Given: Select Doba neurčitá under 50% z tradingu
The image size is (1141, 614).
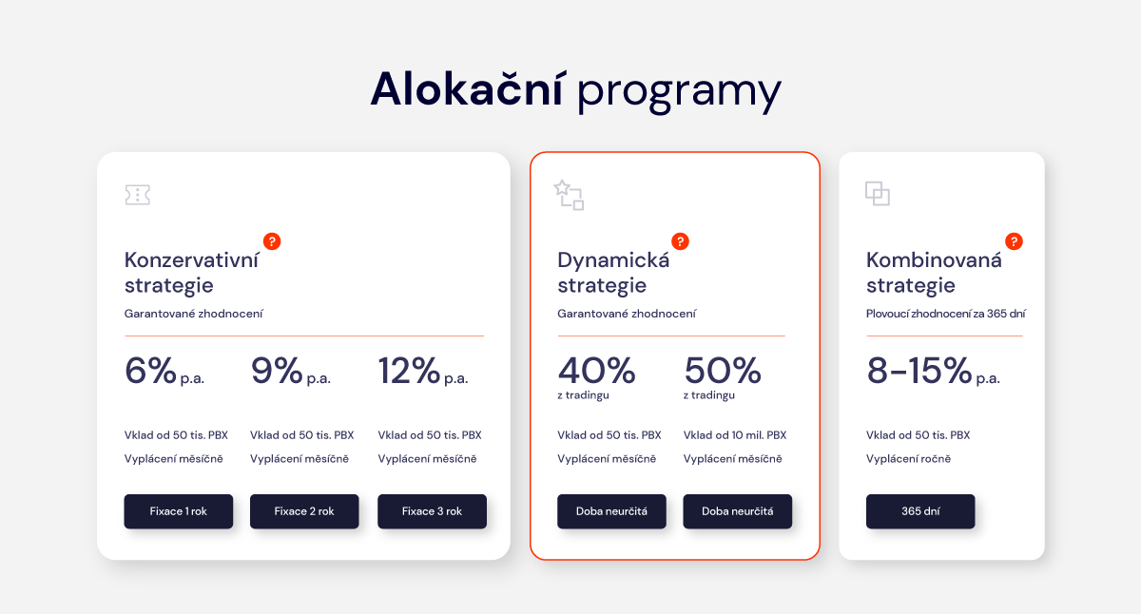Looking at the screenshot, I should [738, 511].
